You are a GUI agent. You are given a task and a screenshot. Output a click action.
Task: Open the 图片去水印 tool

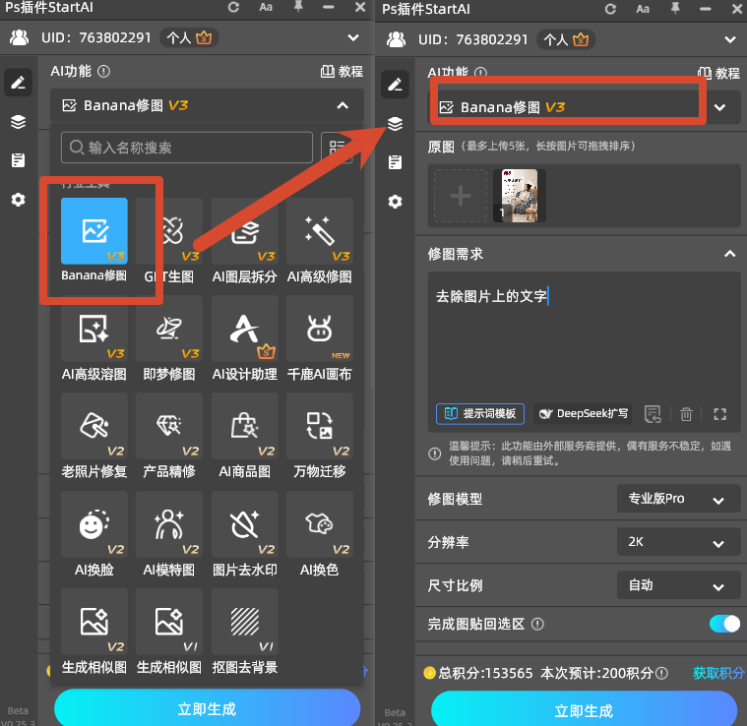244,524
